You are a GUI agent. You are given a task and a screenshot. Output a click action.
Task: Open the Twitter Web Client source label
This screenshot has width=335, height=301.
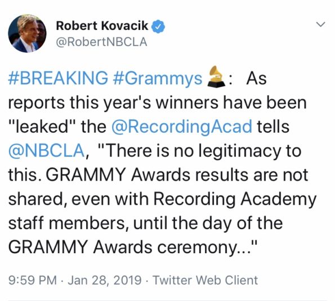(206, 280)
